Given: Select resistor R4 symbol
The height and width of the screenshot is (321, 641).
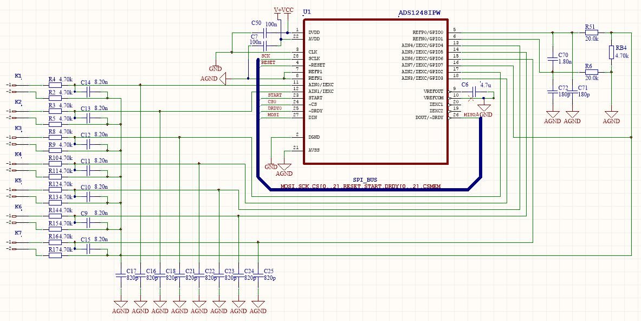Looking at the screenshot, I should [55, 85].
